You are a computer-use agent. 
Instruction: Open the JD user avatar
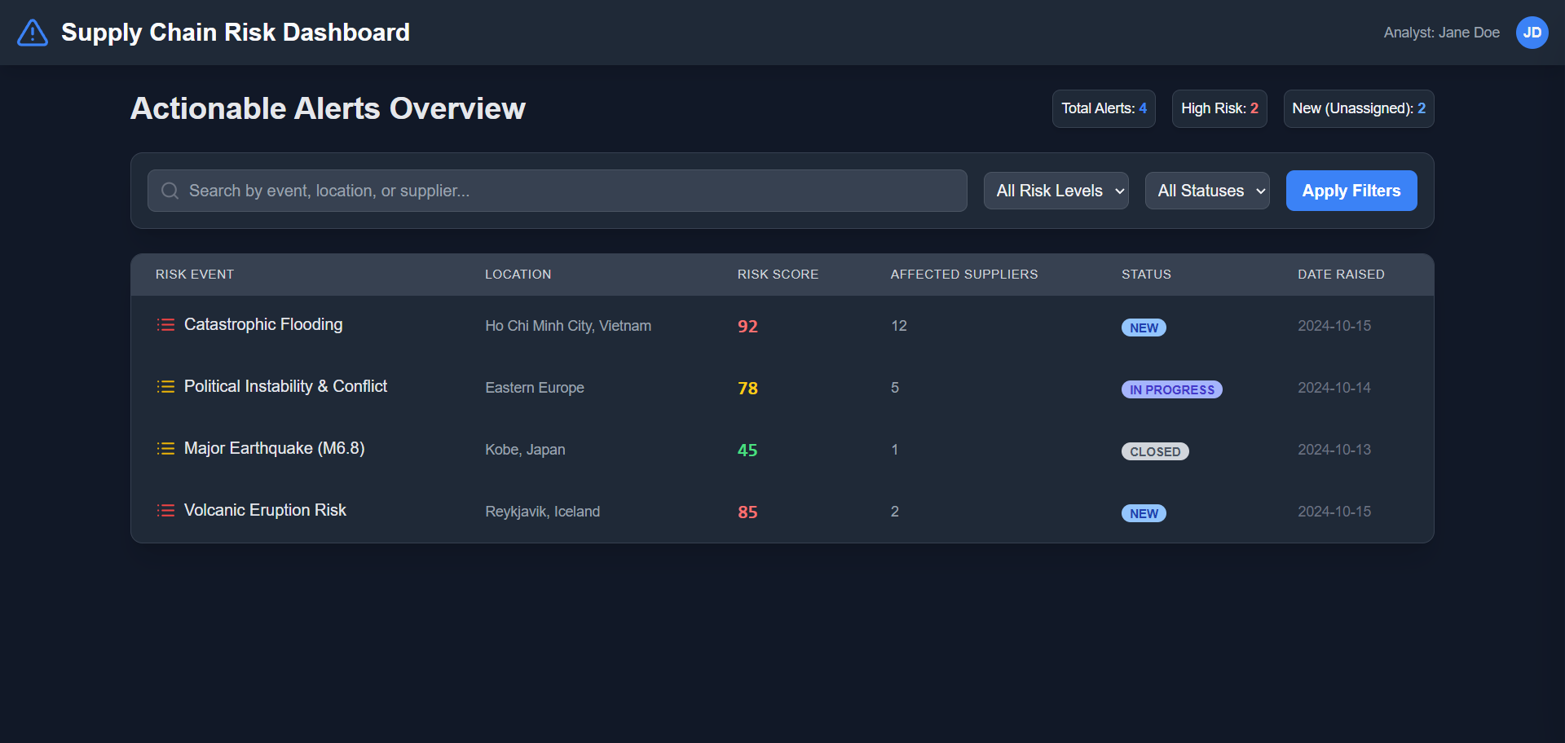(x=1532, y=33)
